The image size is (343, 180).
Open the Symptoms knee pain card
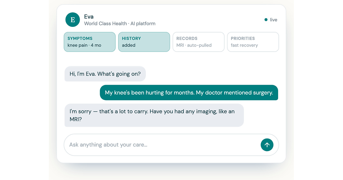[x=90, y=42]
